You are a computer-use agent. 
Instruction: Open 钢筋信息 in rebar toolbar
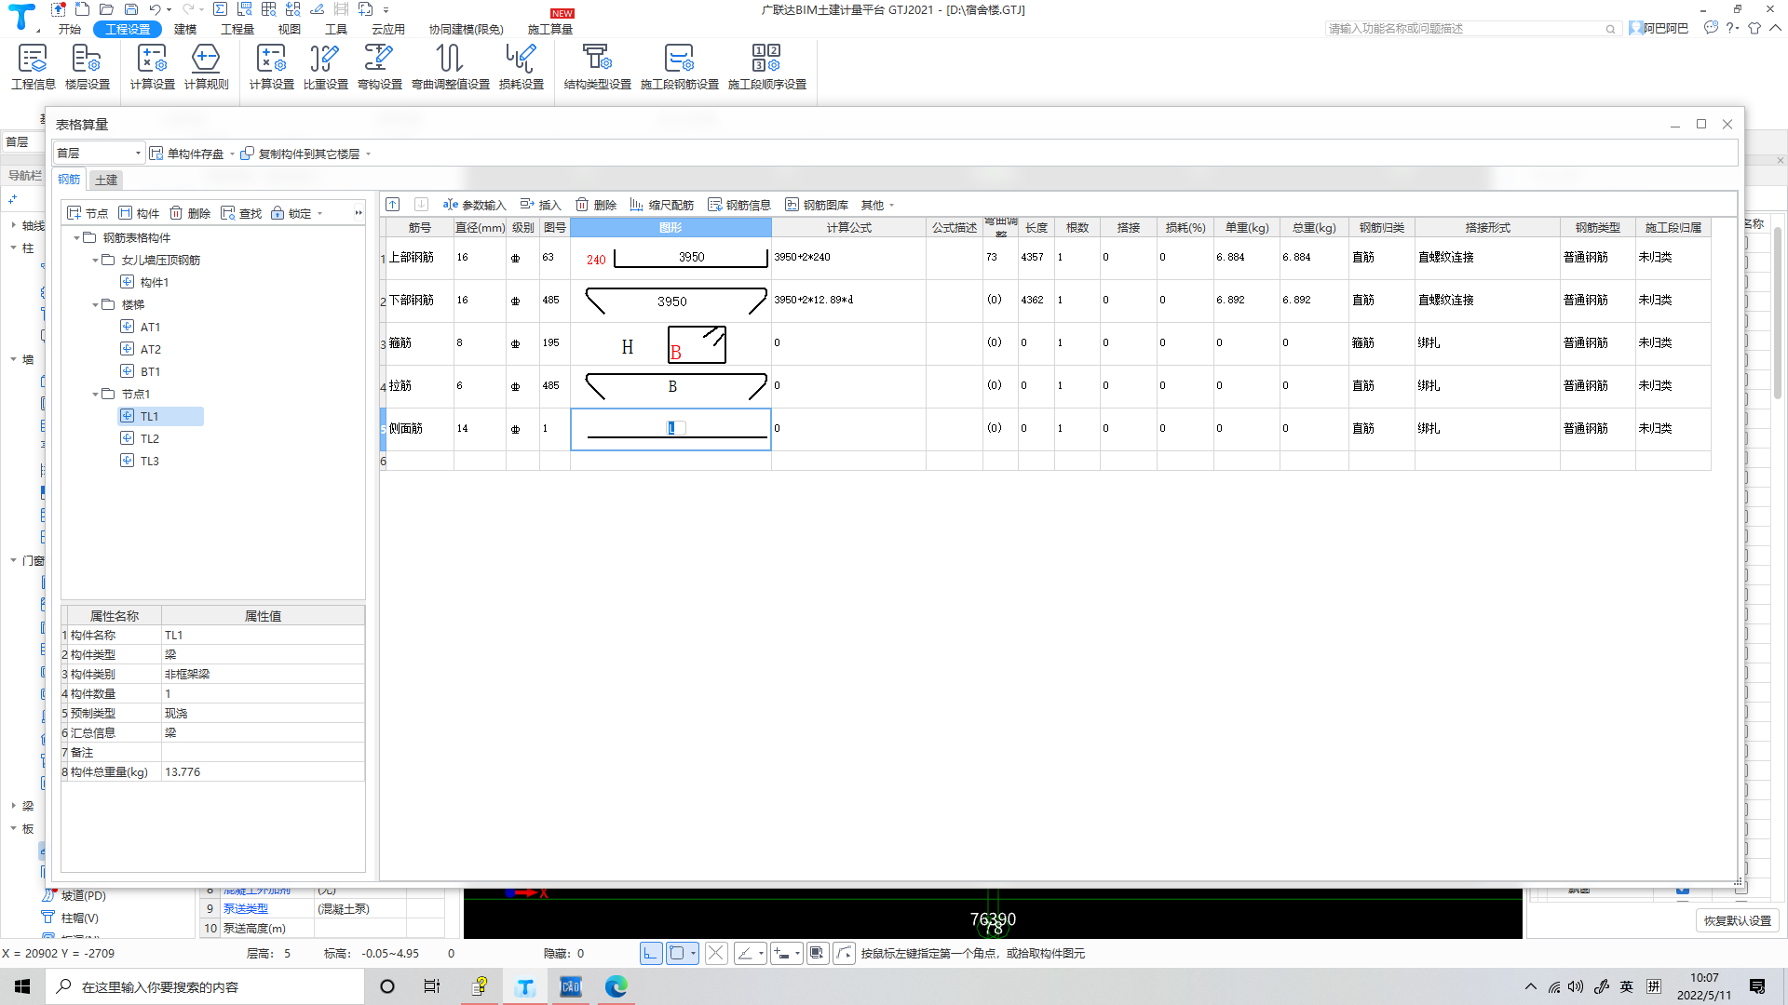[739, 205]
